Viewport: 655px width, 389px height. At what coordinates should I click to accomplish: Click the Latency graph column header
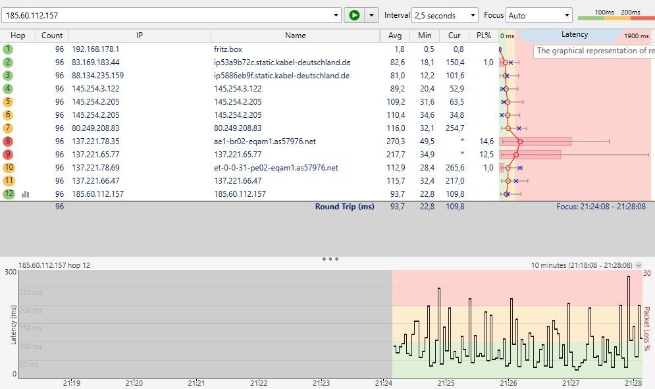575,35
